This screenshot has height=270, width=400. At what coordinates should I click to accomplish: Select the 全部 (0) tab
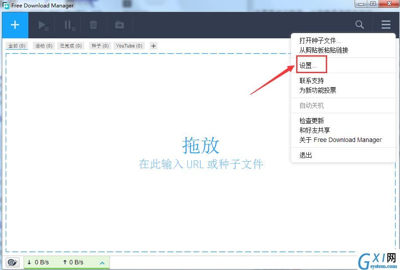[x=17, y=46]
